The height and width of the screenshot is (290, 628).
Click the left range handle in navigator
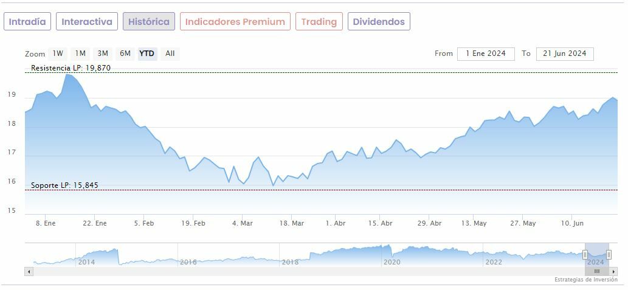[x=585, y=255]
